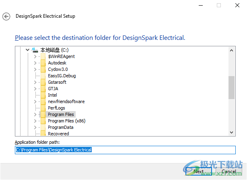Image resolution: width=247 pixels, height=180 pixels.
Task: Select the PerfLogs folder name
Action: click(x=57, y=108)
